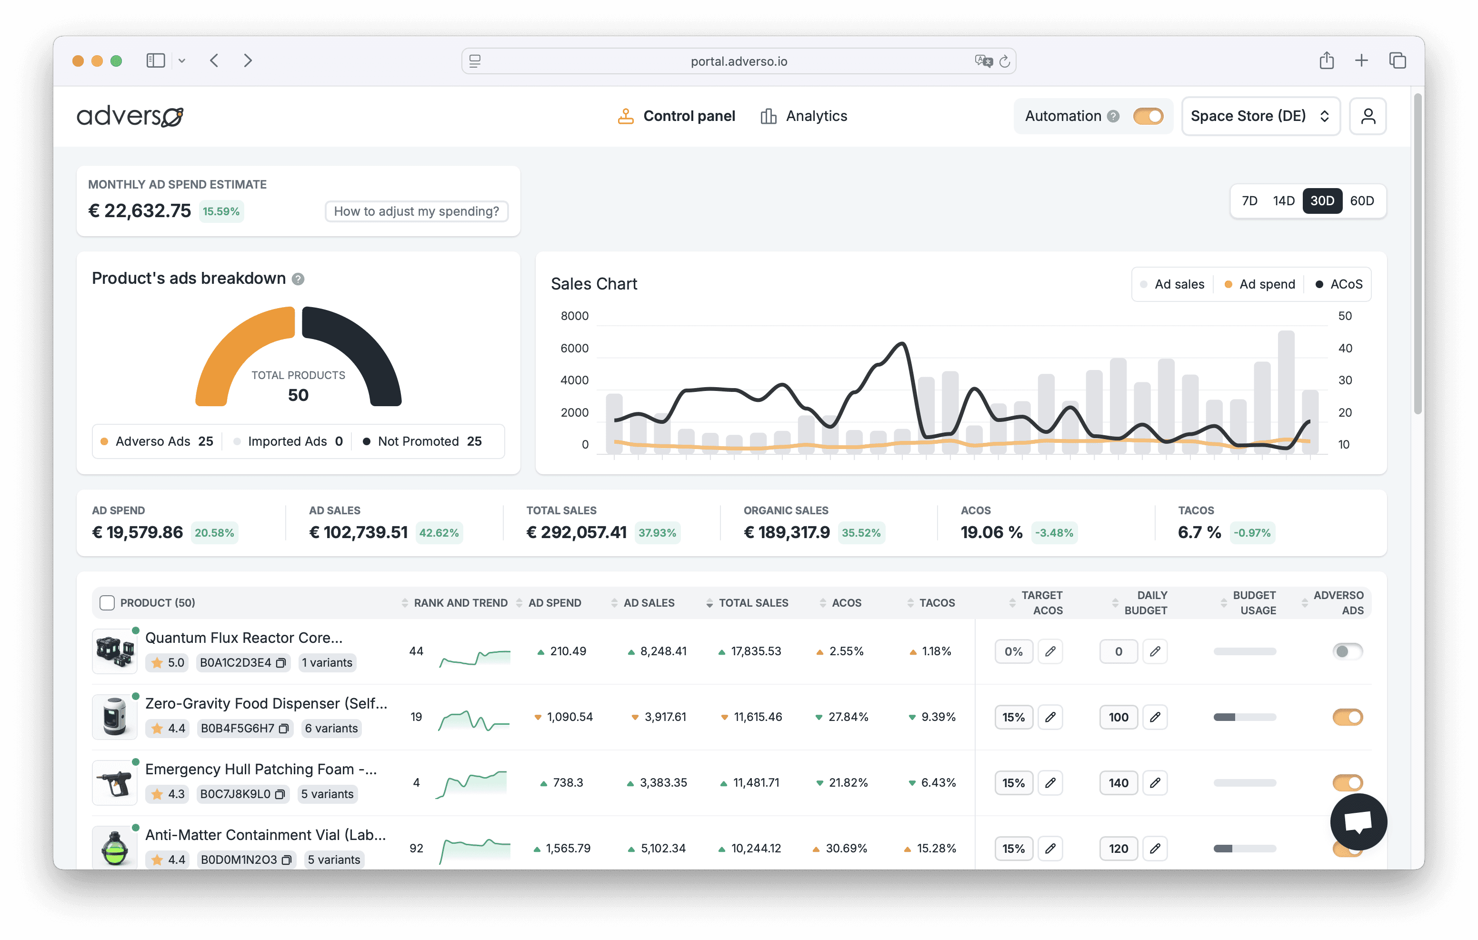Open Zero-Gravity Food Dispenser product link

(x=266, y=704)
